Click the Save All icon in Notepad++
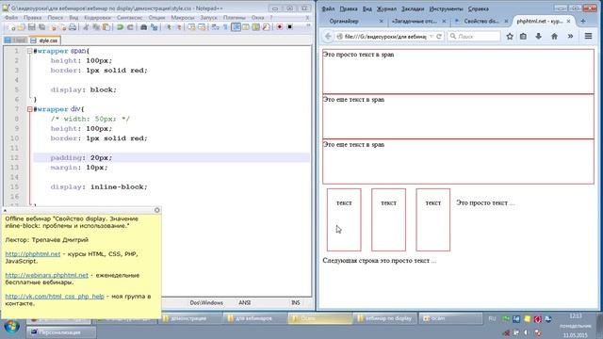This screenshot has height=339, width=603. click(x=41, y=27)
